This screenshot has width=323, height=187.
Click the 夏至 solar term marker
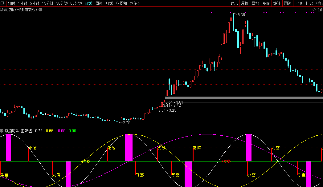(x=4, y=175)
